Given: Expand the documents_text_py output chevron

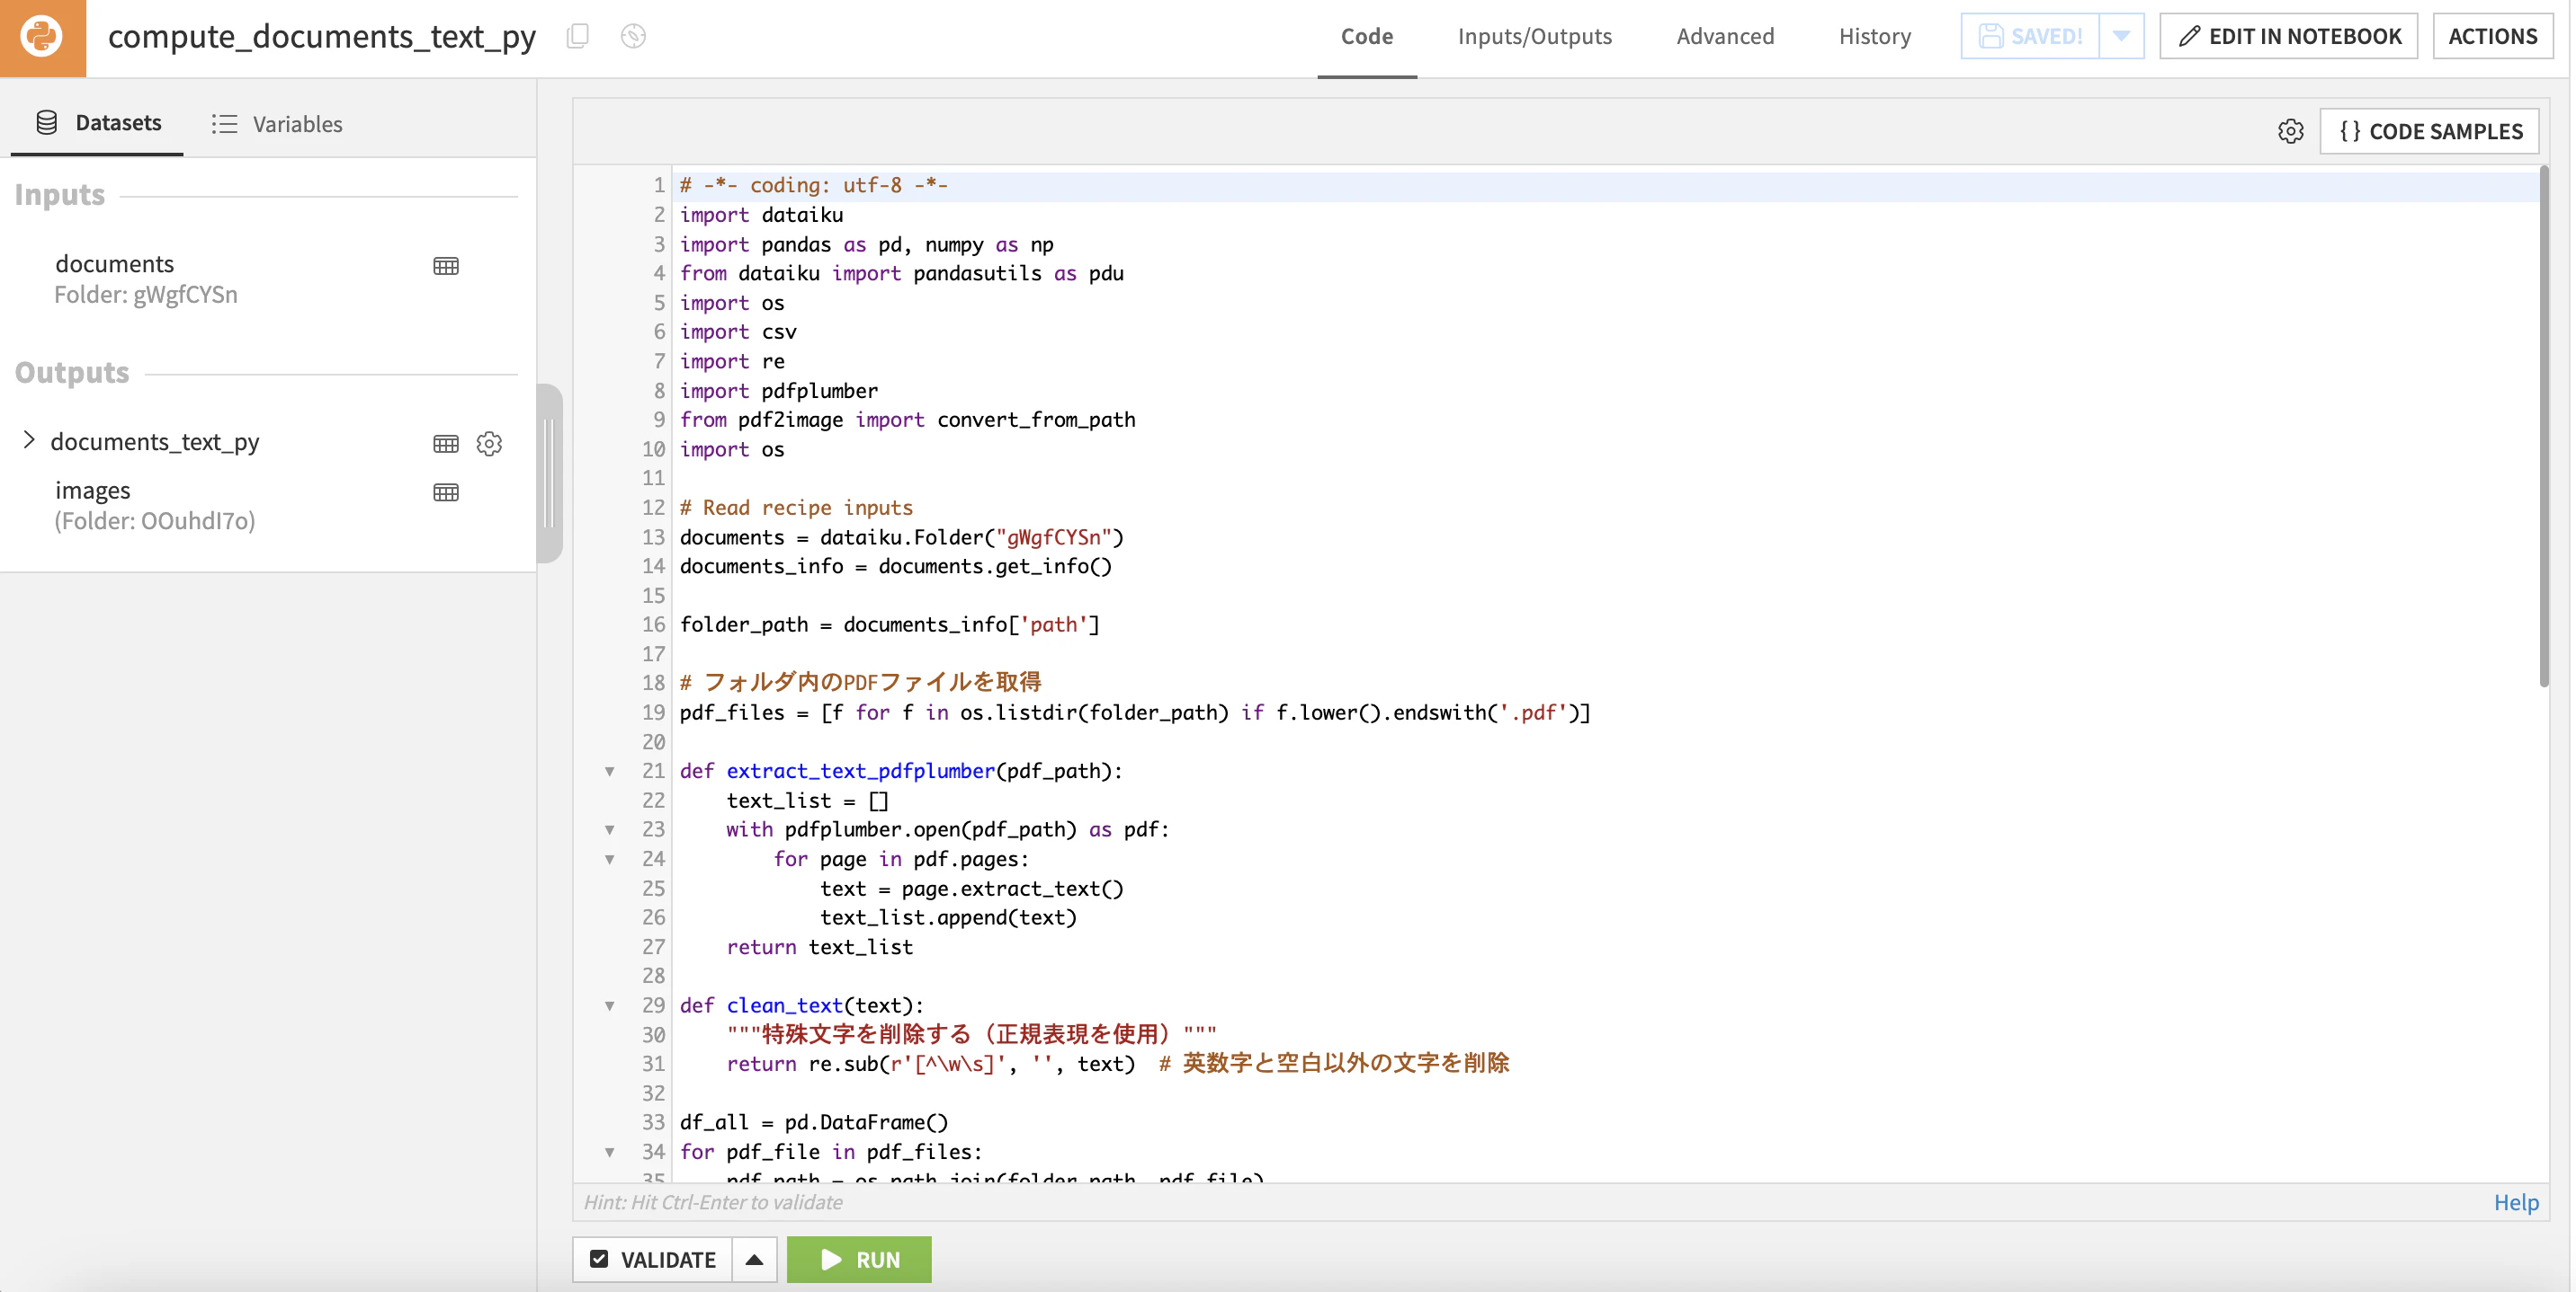Looking at the screenshot, I should pos(29,440).
